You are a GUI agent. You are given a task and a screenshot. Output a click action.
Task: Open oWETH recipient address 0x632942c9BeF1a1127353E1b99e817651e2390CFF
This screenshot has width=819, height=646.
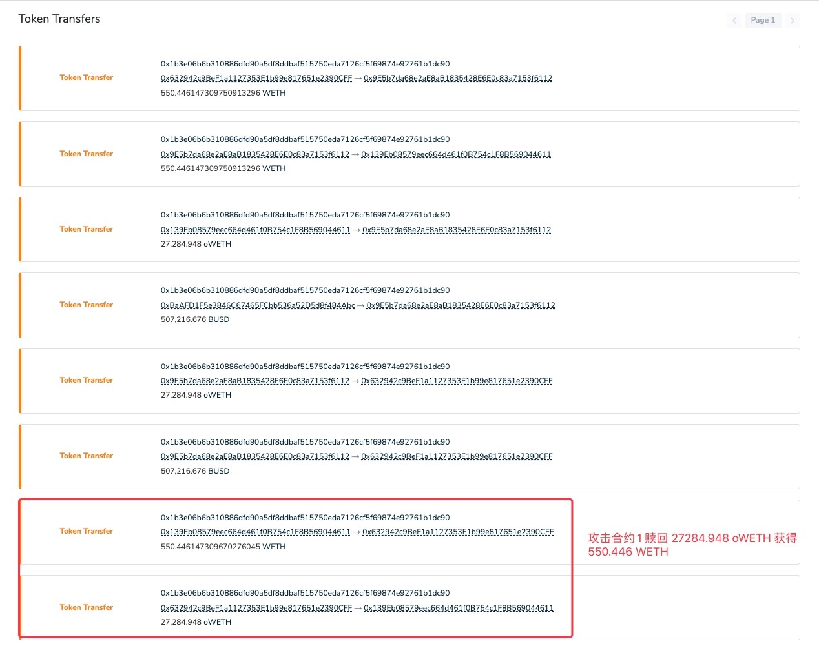(457, 381)
